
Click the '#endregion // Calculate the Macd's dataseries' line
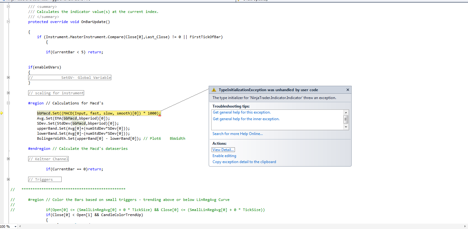(78, 149)
